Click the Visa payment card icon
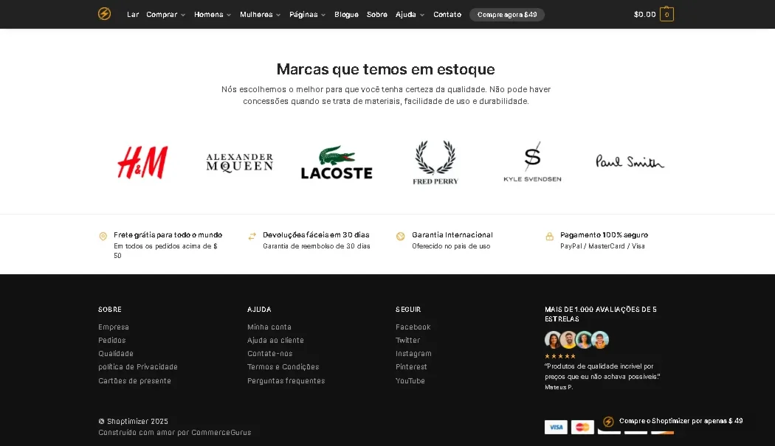Viewport: 775px width, 446px height. tap(556, 428)
